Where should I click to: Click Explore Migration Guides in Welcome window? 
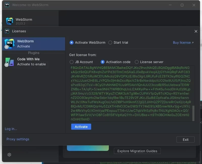[x=137, y=151]
